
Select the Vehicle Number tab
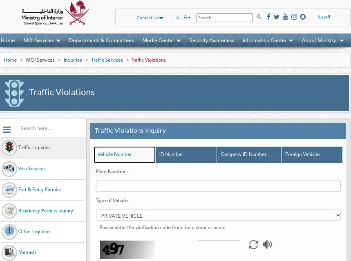pyautogui.click(x=125, y=155)
